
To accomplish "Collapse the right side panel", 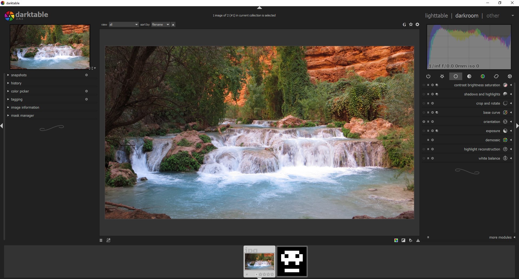I will pos(517,126).
